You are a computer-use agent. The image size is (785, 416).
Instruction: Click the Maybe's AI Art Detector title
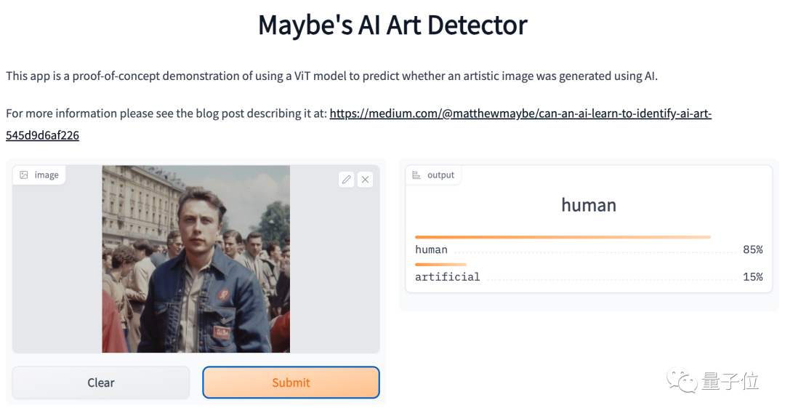[392, 25]
